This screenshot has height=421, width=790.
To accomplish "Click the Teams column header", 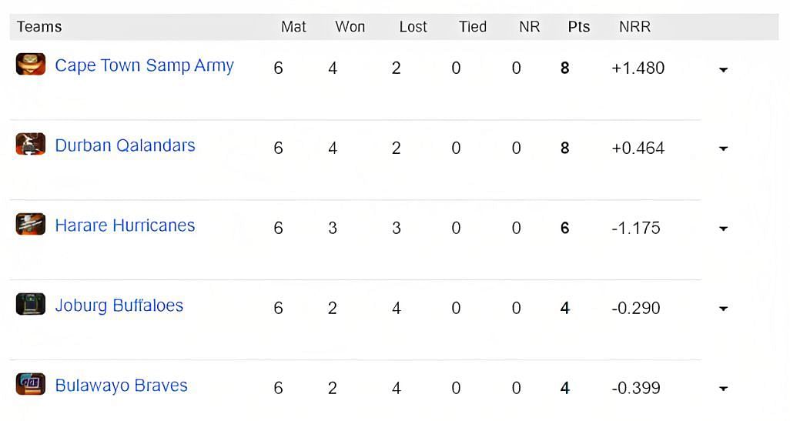I will [x=39, y=27].
